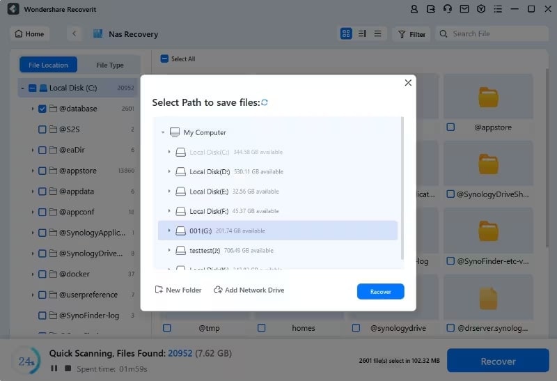Switch to the File Type tab
557x381 pixels.
tap(110, 65)
